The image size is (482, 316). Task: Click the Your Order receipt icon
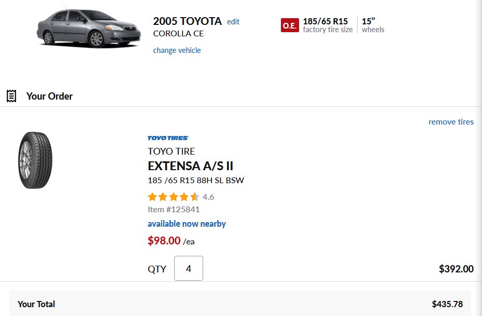pyautogui.click(x=11, y=96)
